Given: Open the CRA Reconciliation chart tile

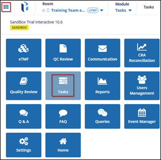Looking at the screenshot, I should coord(142,53).
